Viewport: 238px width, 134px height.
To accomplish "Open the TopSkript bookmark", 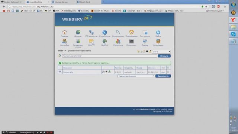I will pos(132,11).
